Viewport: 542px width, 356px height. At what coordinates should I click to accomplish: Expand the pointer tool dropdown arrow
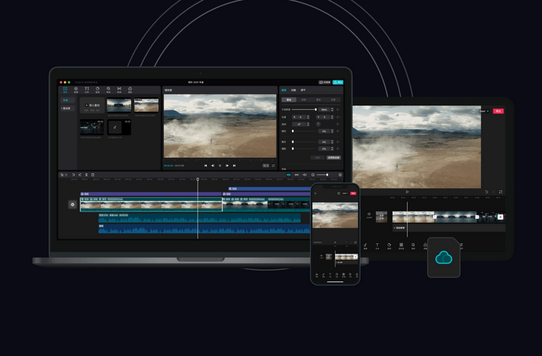click(66, 175)
